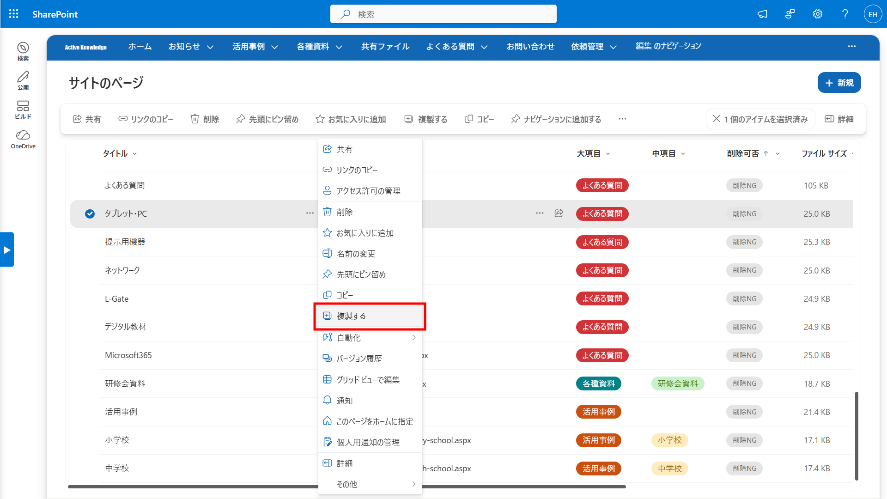Viewport: 887px width, 499px height.
Task: Select バージョン履歴 in the context menu
Action: (x=370, y=359)
